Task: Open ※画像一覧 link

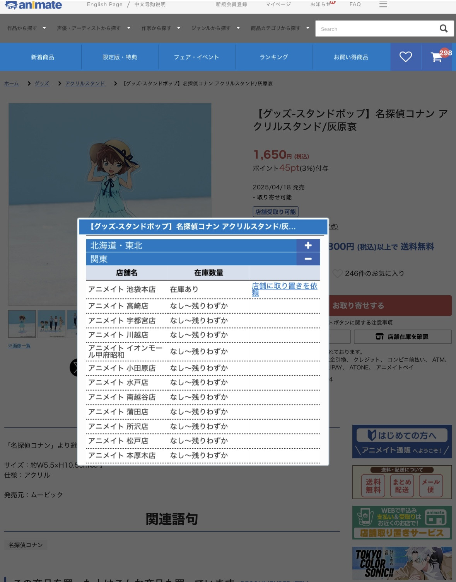Action: point(19,346)
